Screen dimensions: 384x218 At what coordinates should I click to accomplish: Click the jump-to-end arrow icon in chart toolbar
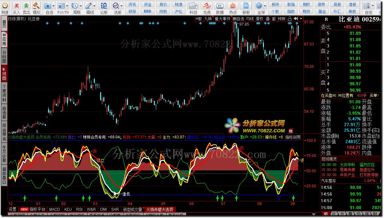296,19
